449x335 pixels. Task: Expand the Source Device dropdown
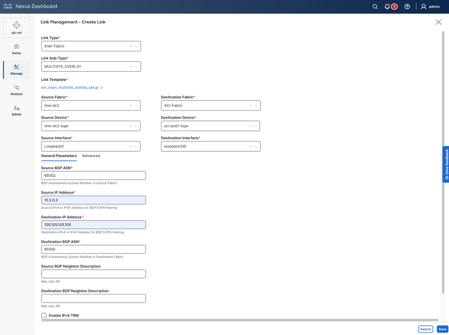click(136, 126)
